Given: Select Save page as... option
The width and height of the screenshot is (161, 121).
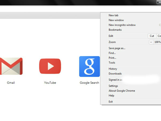Looking at the screenshot, I should [x=117, y=48].
